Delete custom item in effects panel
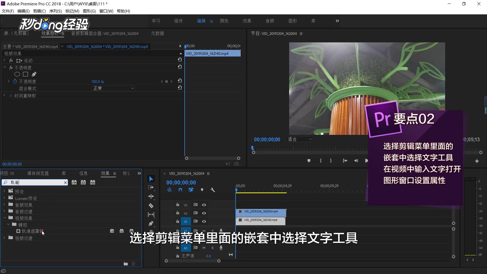This screenshot has width=487, height=274. (133, 264)
